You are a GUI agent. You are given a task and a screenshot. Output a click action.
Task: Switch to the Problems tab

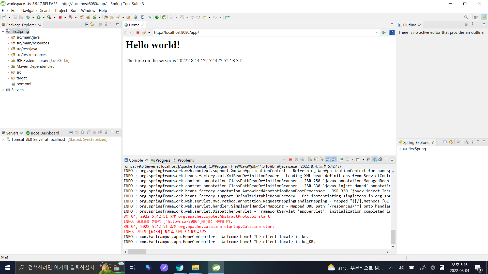click(x=186, y=160)
